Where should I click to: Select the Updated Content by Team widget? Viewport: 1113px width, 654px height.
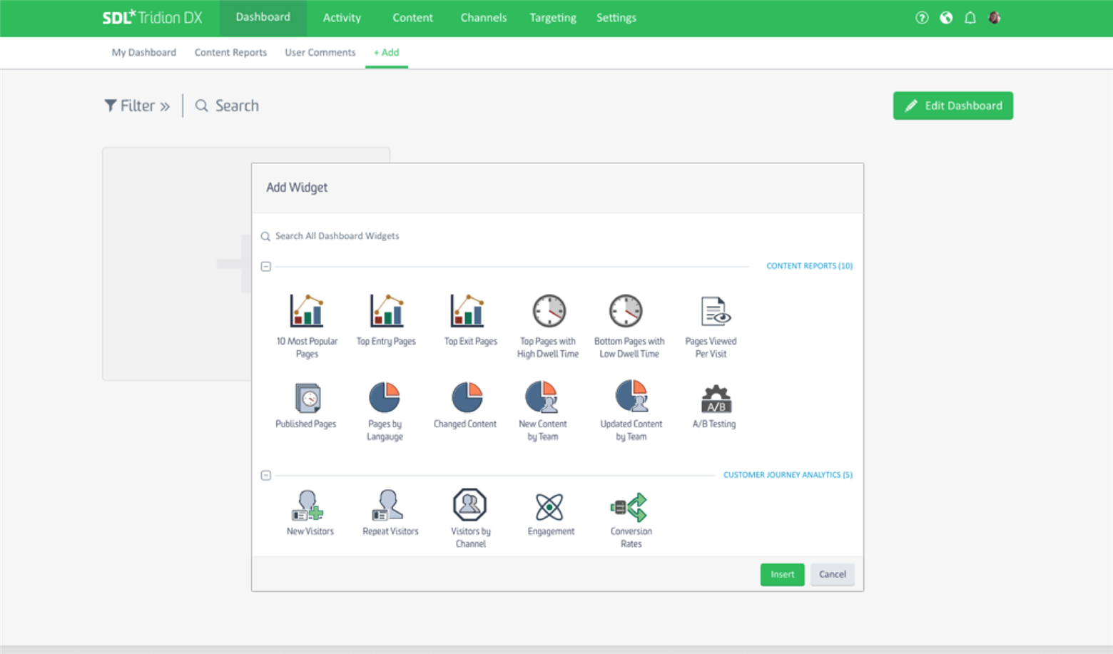pyautogui.click(x=631, y=411)
